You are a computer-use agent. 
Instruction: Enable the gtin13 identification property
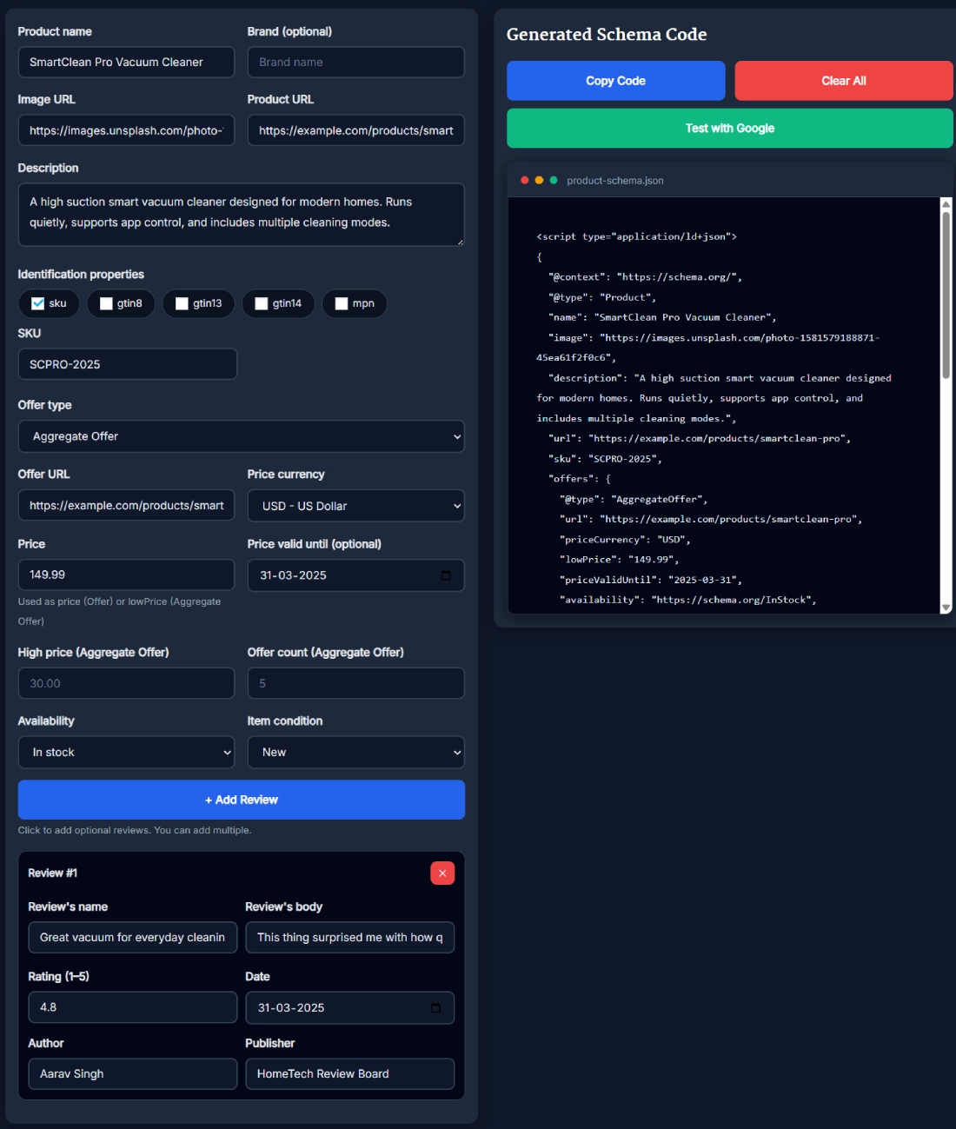click(x=182, y=303)
